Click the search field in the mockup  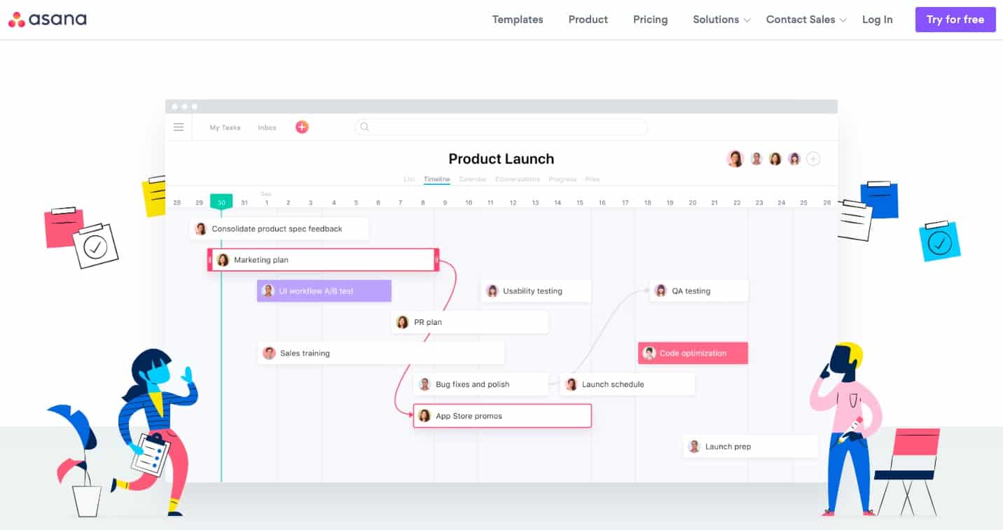click(x=501, y=127)
